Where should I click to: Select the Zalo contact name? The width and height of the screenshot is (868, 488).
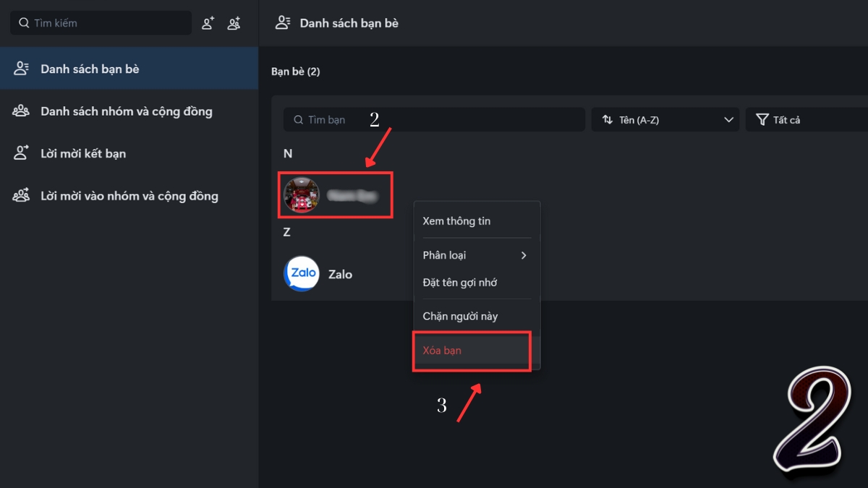[340, 275]
